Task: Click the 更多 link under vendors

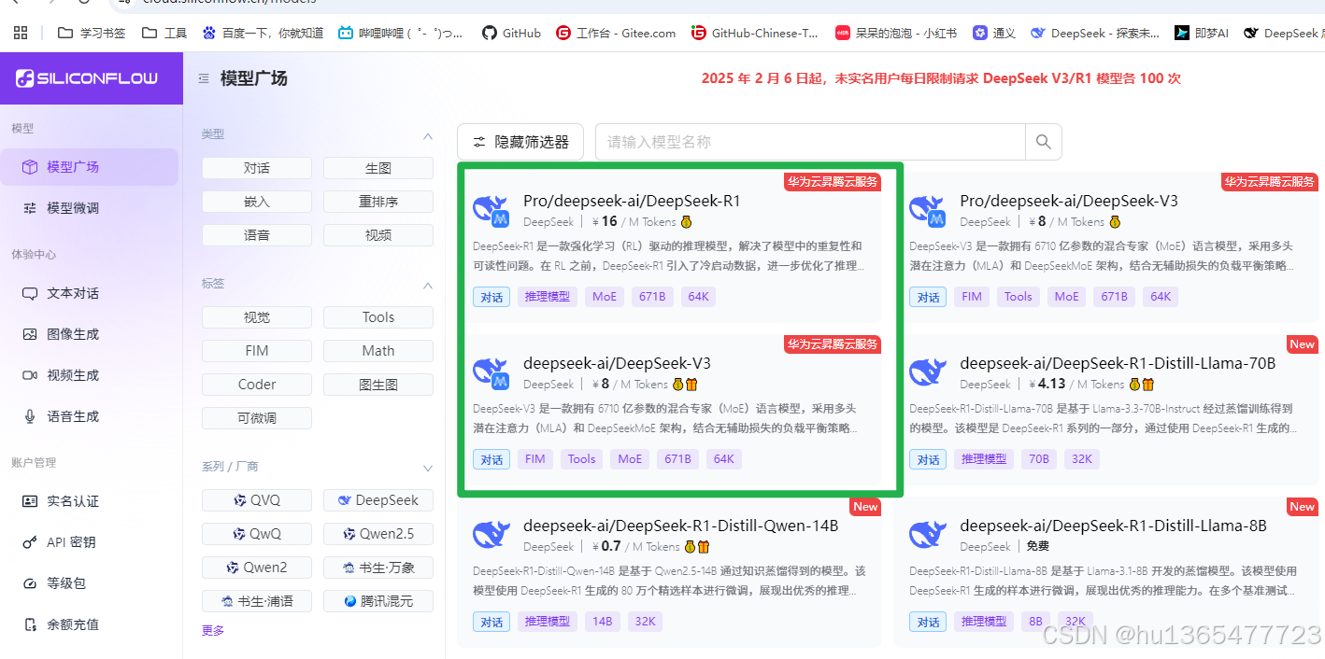Action: 213,631
